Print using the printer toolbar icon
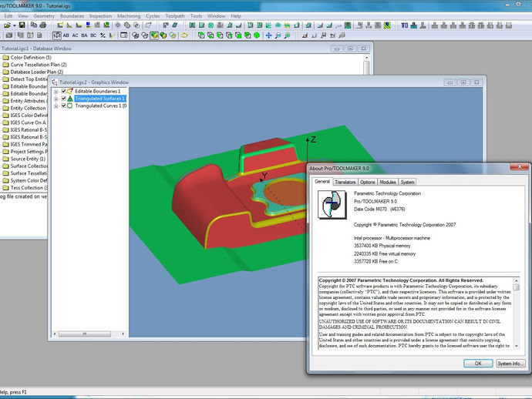Screen dimensions: 532x399 click(42, 25)
